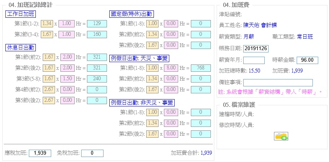329x162 pixels.
Task: Click the save record folder icon
Action: [x=281, y=136]
